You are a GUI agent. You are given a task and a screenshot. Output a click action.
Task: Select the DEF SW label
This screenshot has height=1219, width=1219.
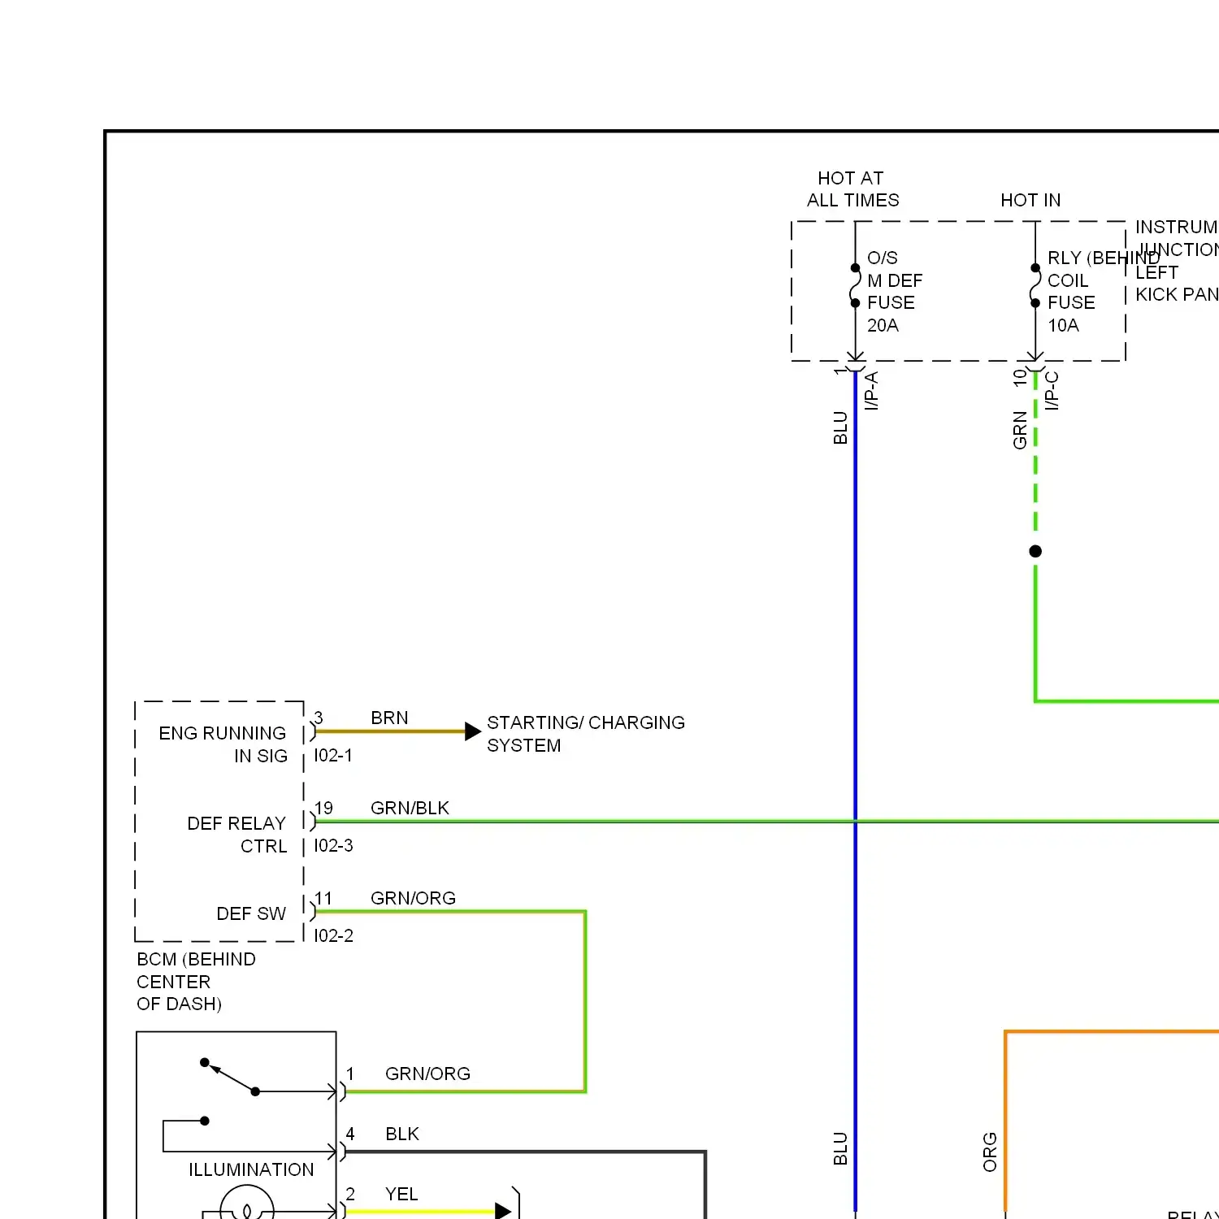[x=251, y=914]
